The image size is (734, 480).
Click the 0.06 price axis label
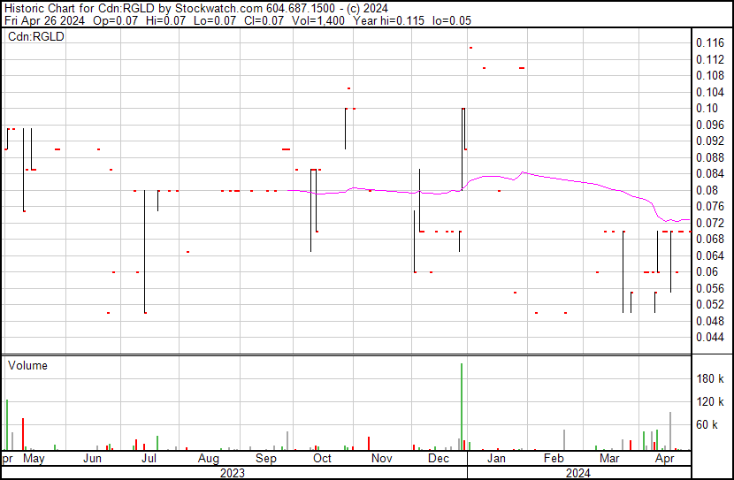pyautogui.click(x=707, y=271)
